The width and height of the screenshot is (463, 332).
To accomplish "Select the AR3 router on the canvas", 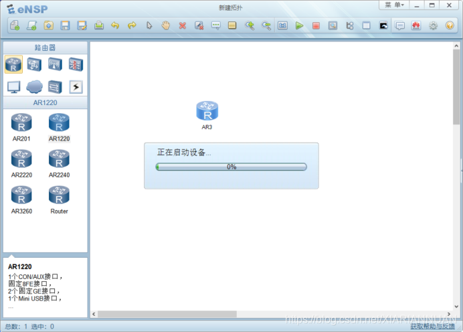I will click(x=207, y=110).
